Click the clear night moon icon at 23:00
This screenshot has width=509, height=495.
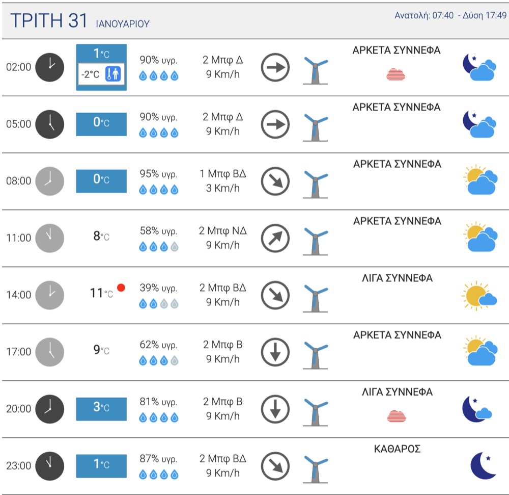(483, 465)
